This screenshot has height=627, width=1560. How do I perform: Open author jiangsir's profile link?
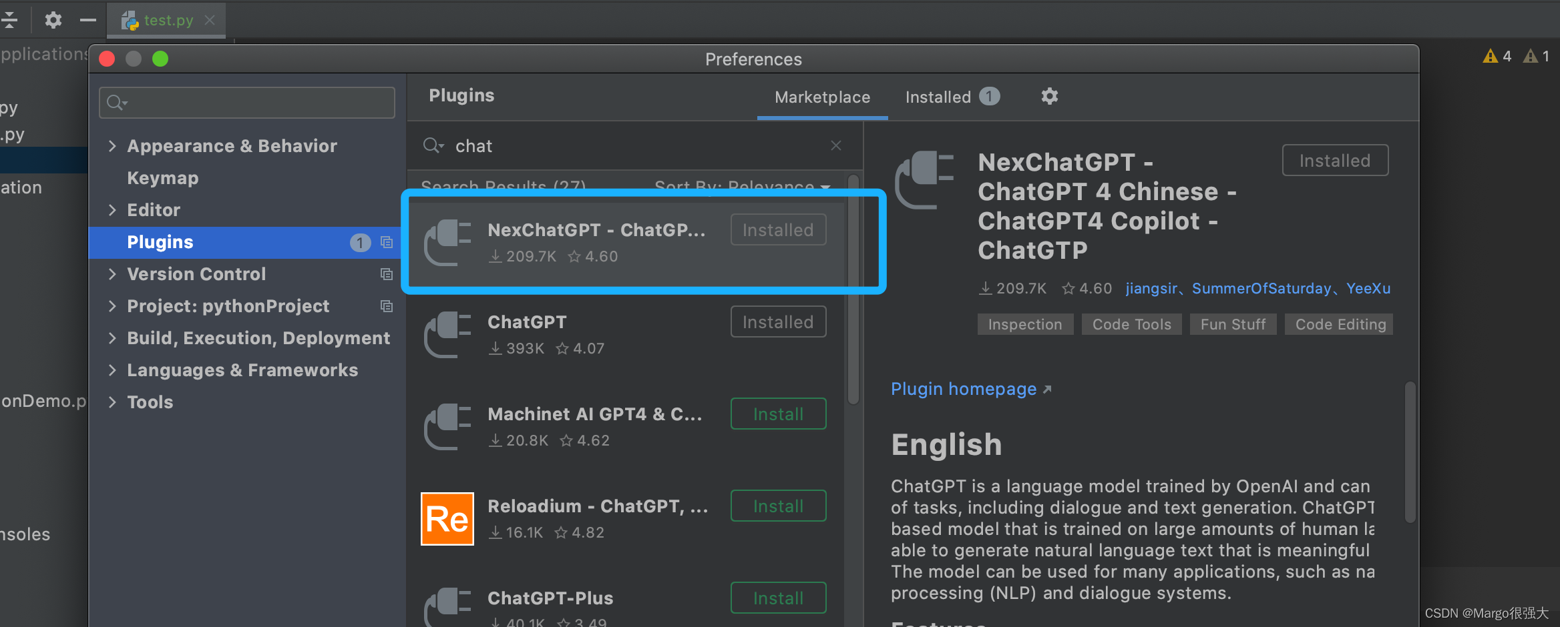coord(1151,288)
